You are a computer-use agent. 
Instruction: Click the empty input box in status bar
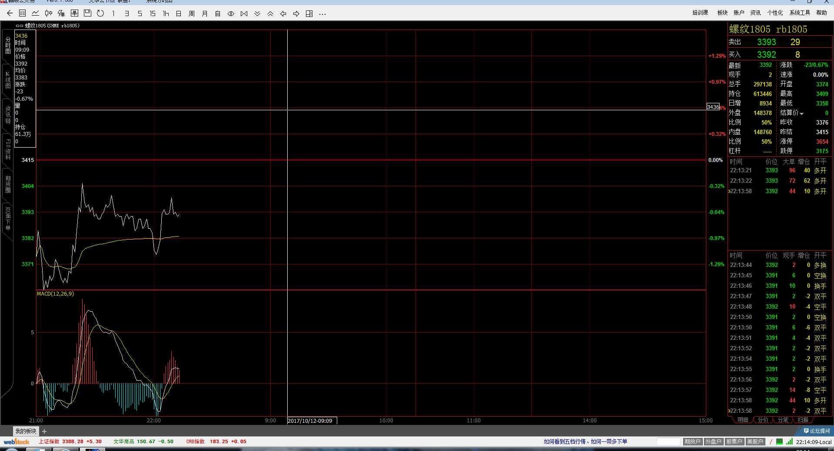(x=668, y=441)
